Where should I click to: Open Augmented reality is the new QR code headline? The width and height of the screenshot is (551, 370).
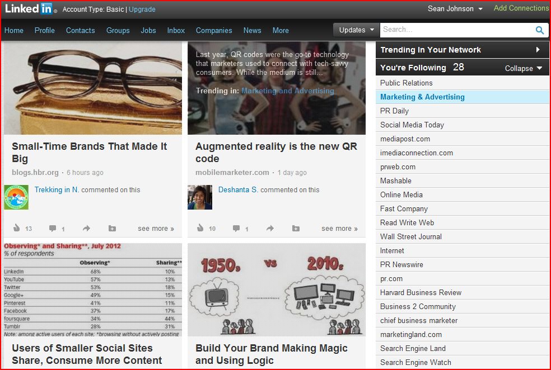pos(276,152)
